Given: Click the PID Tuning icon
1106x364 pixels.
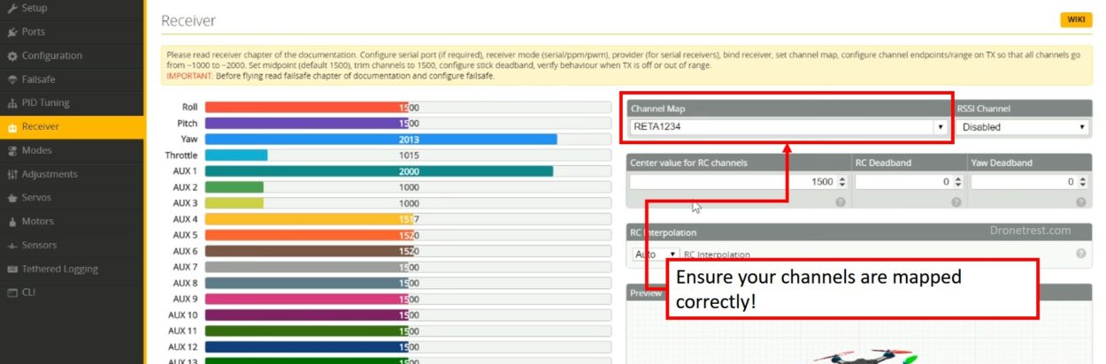Looking at the screenshot, I should pos(12,103).
